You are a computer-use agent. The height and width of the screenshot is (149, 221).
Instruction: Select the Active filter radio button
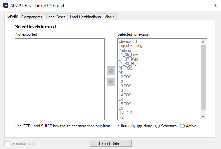tap(182, 126)
